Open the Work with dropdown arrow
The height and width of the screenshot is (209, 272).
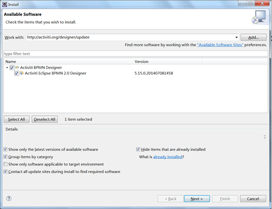pyautogui.click(x=236, y=37)
